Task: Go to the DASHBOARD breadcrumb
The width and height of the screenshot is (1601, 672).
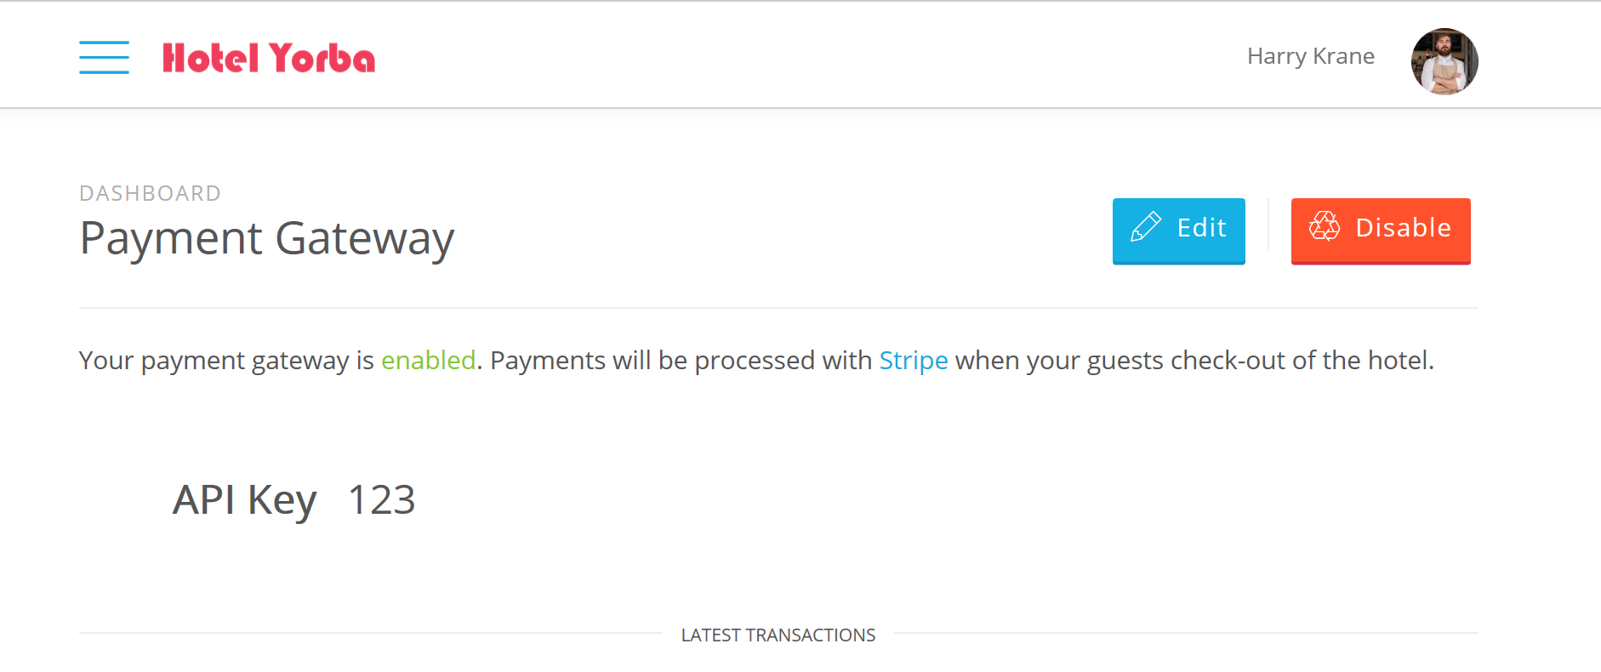Action: [150, 194]
